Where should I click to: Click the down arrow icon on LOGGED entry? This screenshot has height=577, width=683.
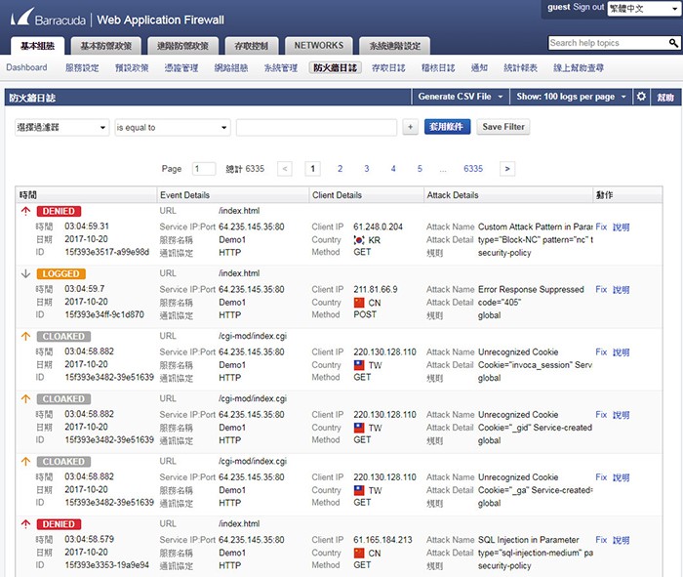(x=24, y=273)
